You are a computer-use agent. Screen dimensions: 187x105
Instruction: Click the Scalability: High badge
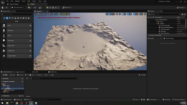(x=65, y=14)
